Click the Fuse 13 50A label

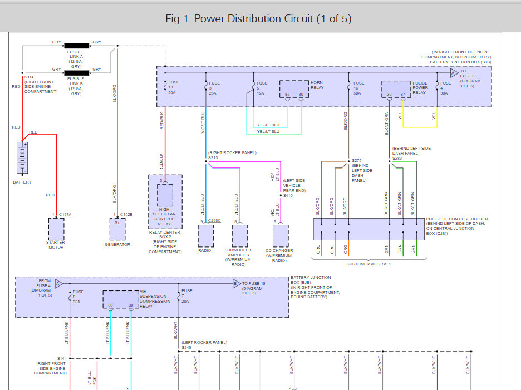coord(174,87)
